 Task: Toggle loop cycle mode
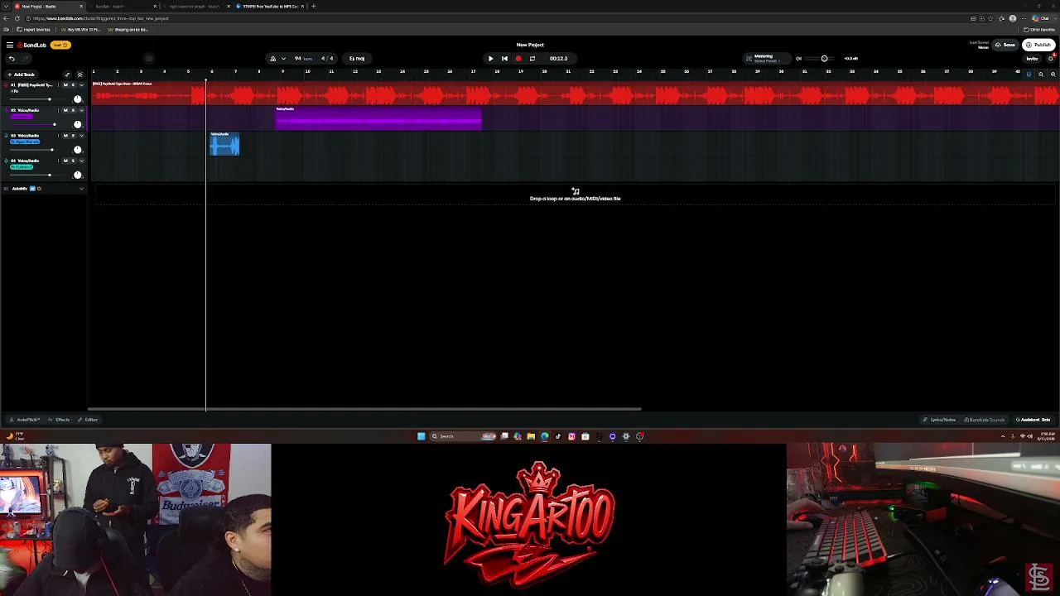[532, 59]
